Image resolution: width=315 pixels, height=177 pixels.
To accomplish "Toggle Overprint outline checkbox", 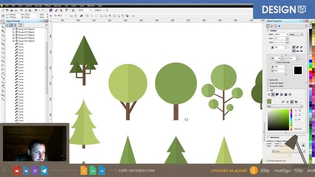I will [x=269, y=87].
